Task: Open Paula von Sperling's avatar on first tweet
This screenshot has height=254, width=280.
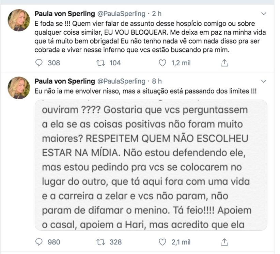Action: point(19,20)
